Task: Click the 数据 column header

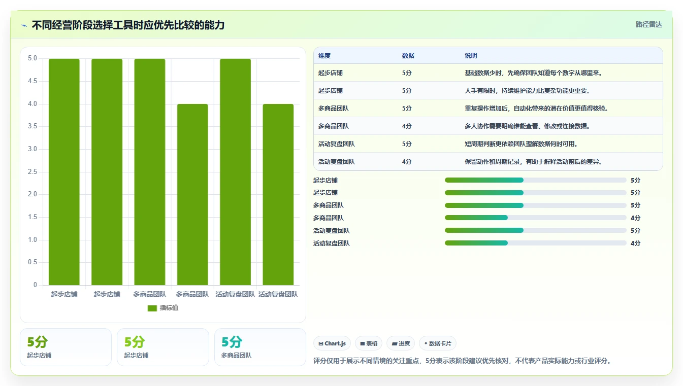Action: coord(408,56)
